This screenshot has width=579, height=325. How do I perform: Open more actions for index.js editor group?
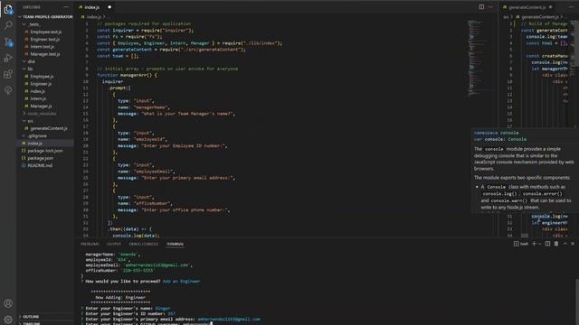coord(490,7)
